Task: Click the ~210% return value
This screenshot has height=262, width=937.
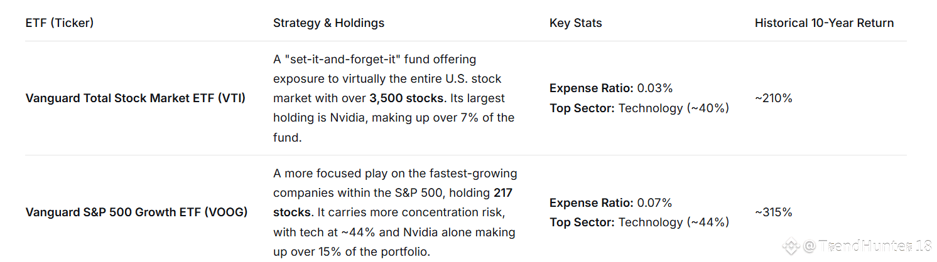Action: click(774, 98)
